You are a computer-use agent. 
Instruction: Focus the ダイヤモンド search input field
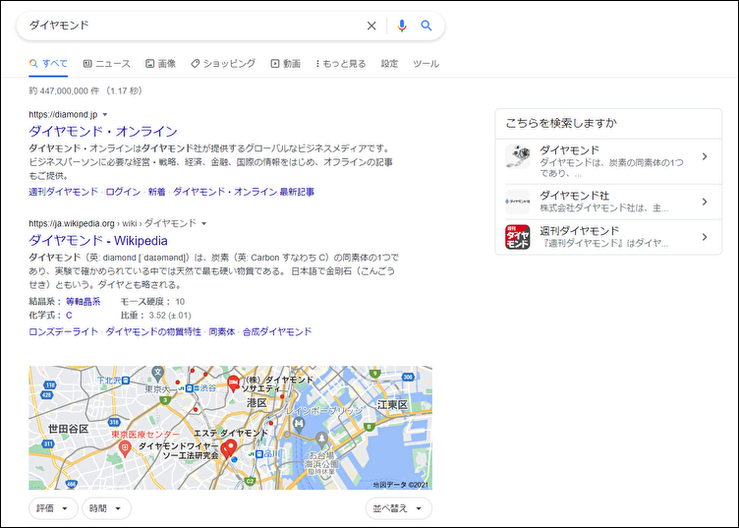tap(194, 26)
